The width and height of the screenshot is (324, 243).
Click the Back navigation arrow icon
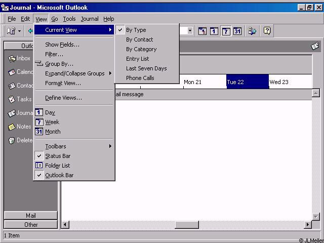[30, 31]
